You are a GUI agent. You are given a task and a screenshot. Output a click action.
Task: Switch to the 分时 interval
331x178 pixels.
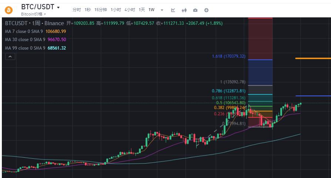76,10
